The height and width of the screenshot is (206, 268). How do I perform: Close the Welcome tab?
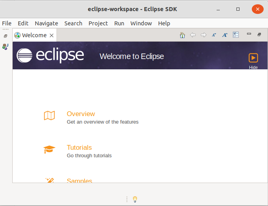51,35
